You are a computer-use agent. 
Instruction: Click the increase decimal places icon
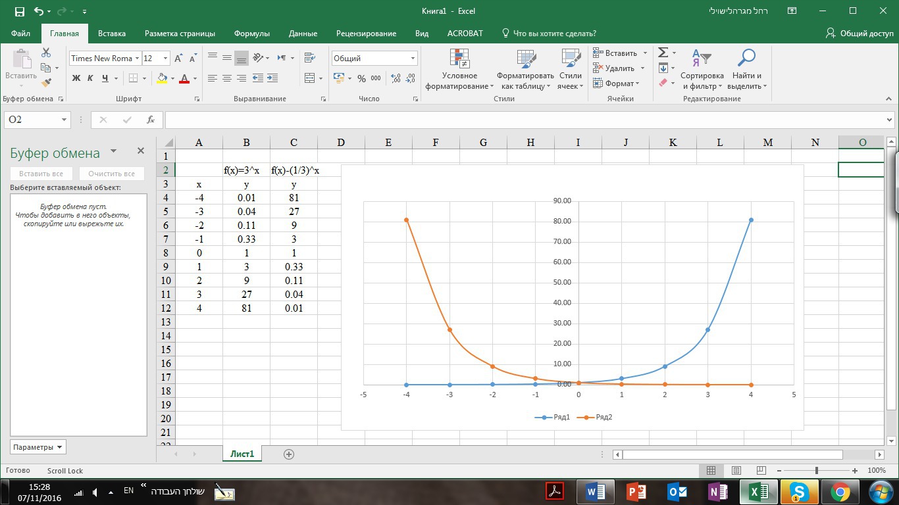(x=396, y=78)
